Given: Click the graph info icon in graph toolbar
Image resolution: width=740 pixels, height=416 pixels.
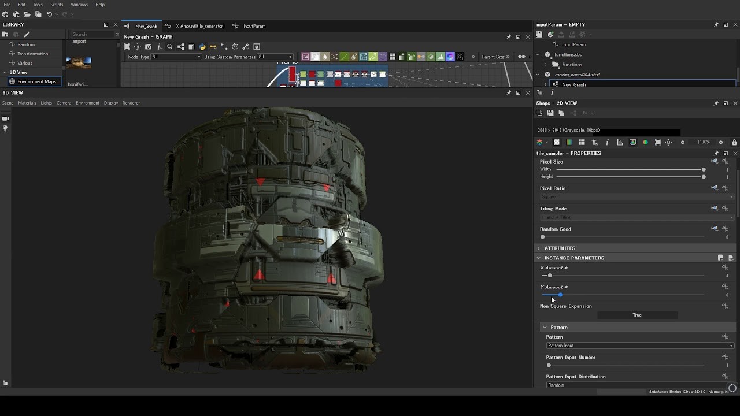Looking at the screenshot, I should tap(160, 47).
